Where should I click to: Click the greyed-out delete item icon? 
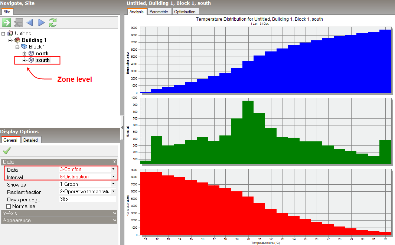pyautogui.click(x=18, y=23)
